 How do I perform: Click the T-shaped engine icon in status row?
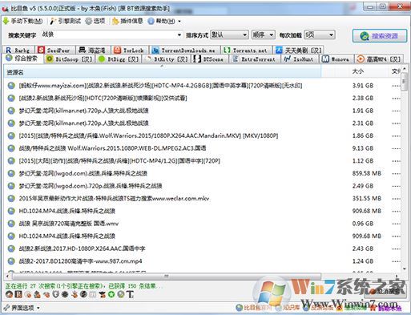tap(130, 294)
